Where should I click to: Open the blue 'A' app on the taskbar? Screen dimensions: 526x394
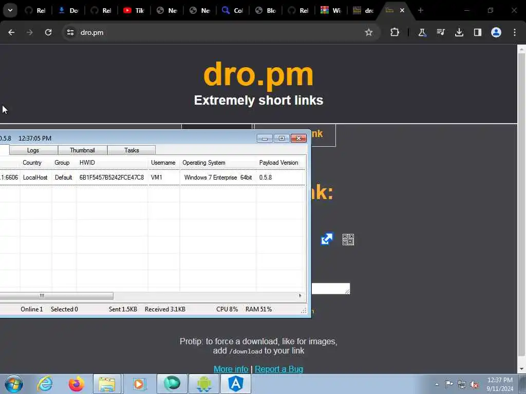point(235,384)
